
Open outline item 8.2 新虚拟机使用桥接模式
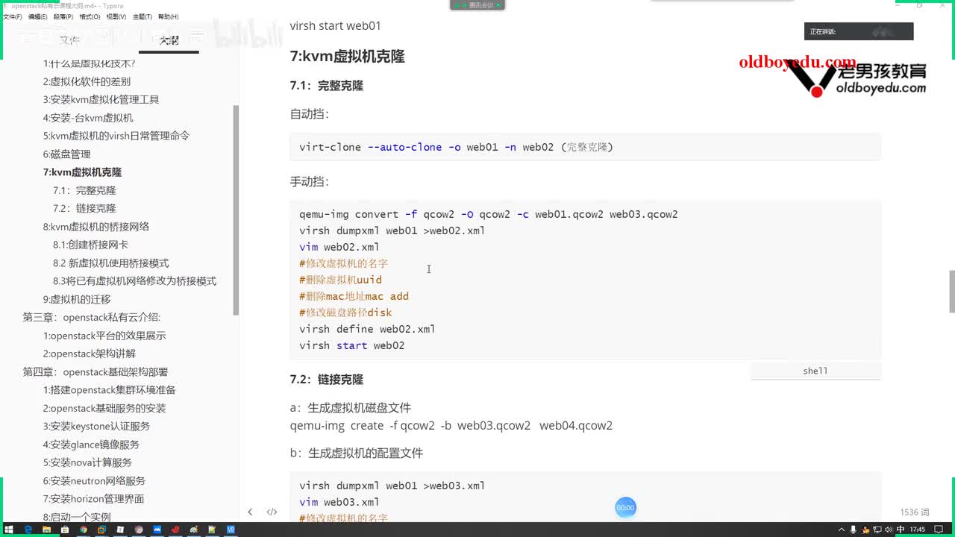coord(110,263)
